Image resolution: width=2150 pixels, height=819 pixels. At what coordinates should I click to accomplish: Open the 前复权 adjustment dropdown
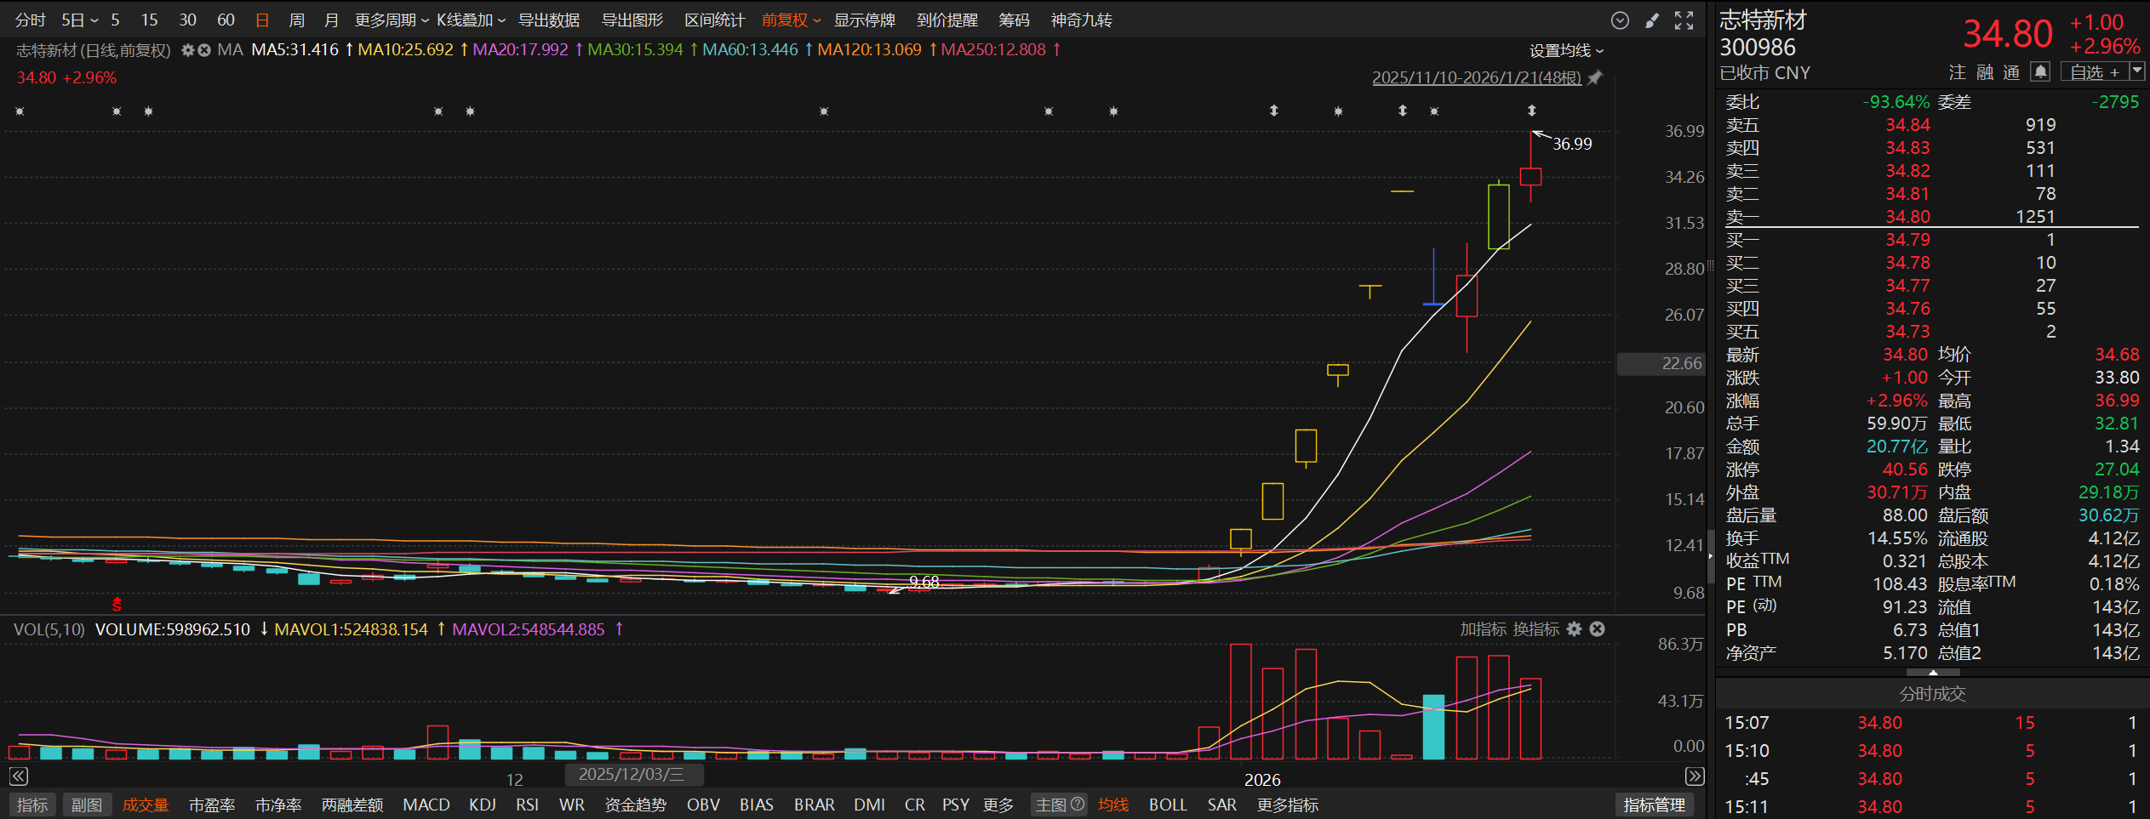coord(790,20)
